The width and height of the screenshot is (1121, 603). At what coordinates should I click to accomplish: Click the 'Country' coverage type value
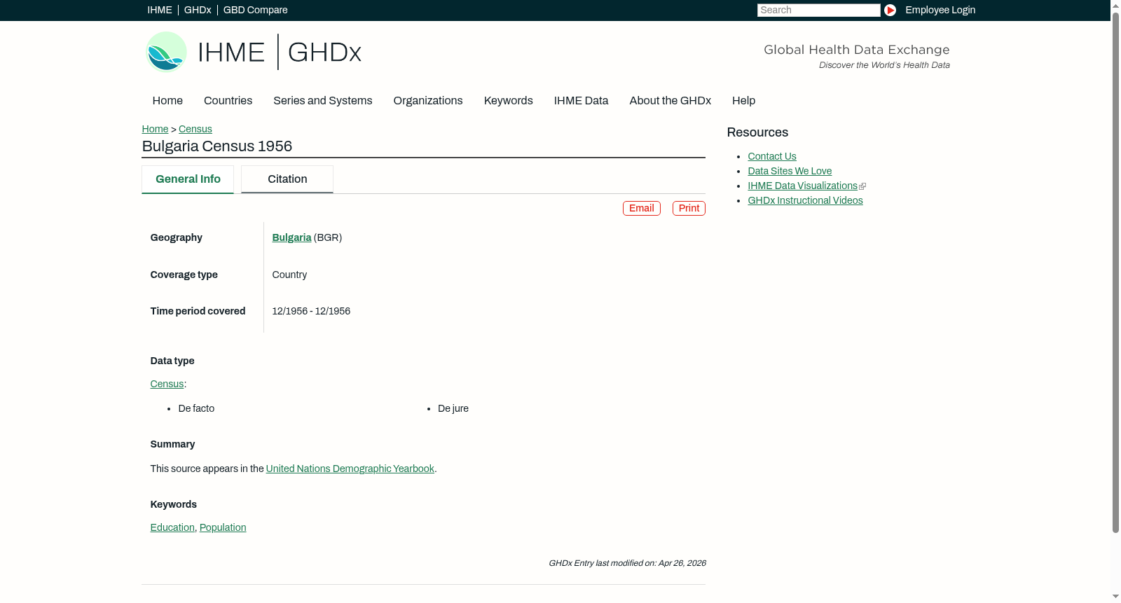click(x=289, y=275)
